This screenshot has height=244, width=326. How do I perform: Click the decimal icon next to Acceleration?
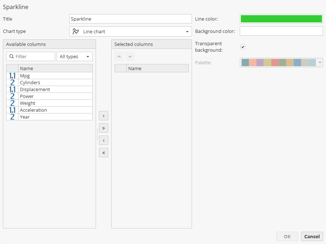(12, 110)
